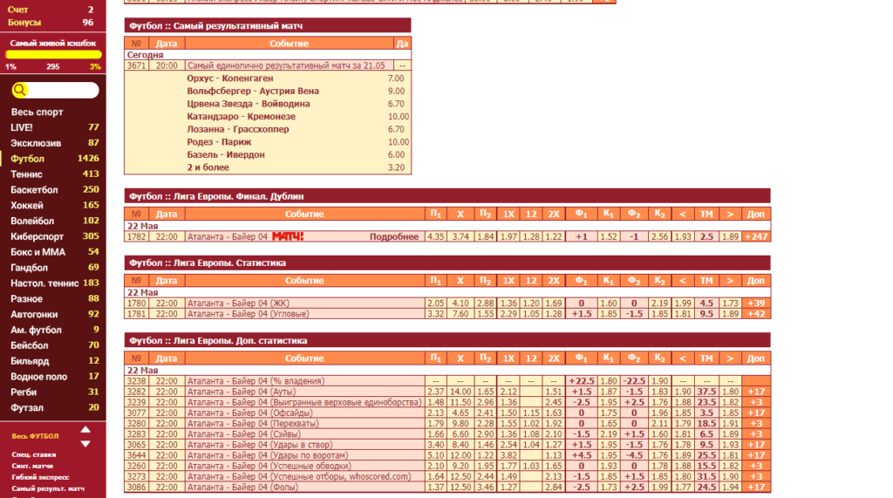The width and height of the screenshot is (893, 498).
Task: Open Водное поло category
Action: coord(38,377)
